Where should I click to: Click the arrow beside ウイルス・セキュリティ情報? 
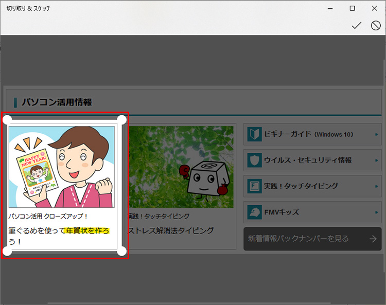377,160
